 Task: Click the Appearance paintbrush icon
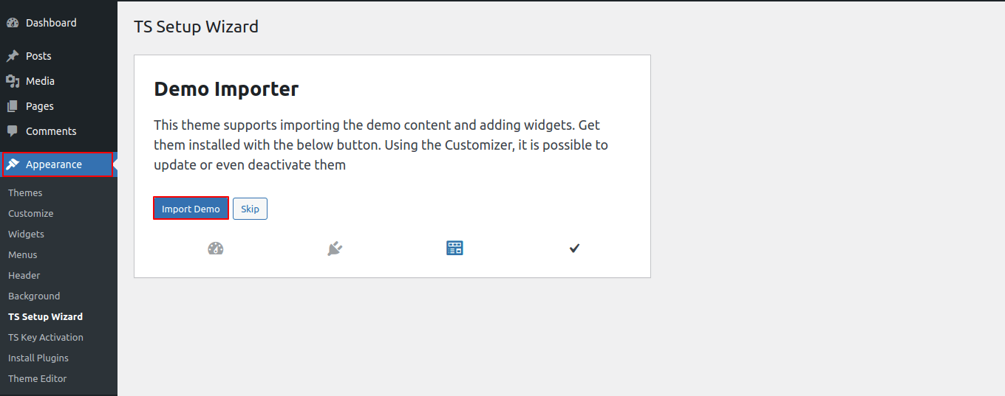coord(13,164)
